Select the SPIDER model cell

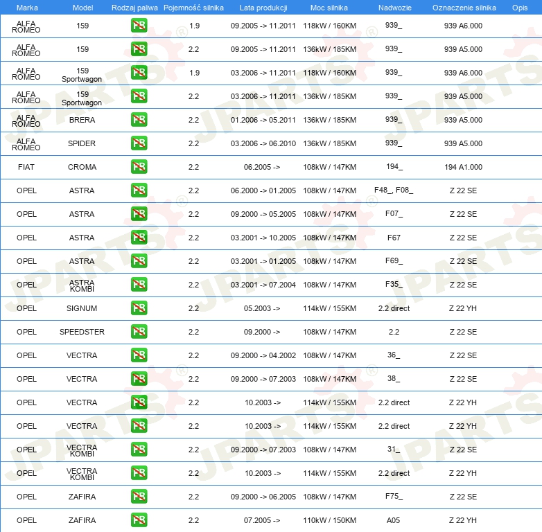click(82, 143)
